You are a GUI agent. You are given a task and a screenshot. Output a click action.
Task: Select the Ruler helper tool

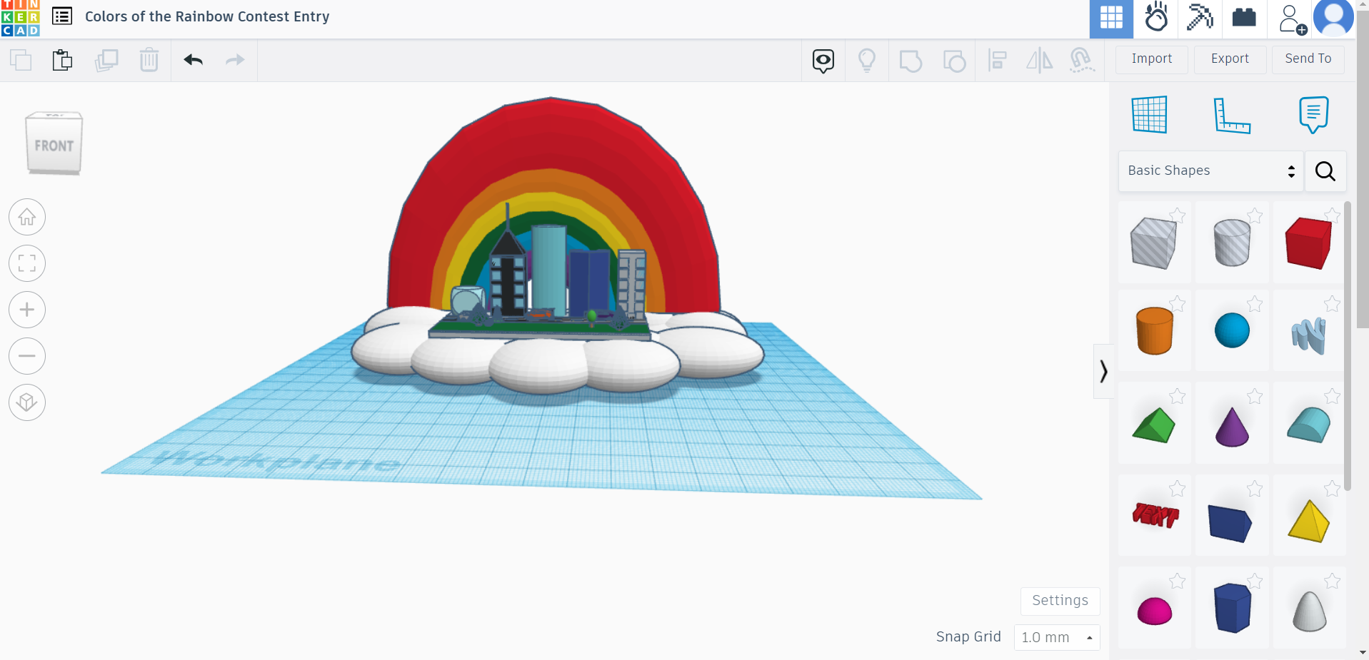point(1233,114)
